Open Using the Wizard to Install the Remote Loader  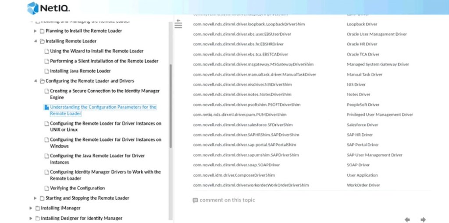pyautogui.click(x=96, y=51)
